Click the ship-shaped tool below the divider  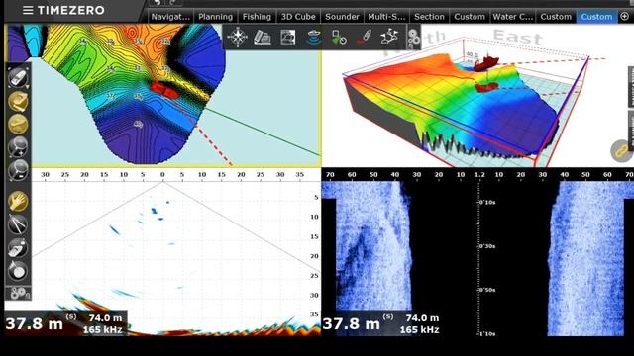point(18,247)
